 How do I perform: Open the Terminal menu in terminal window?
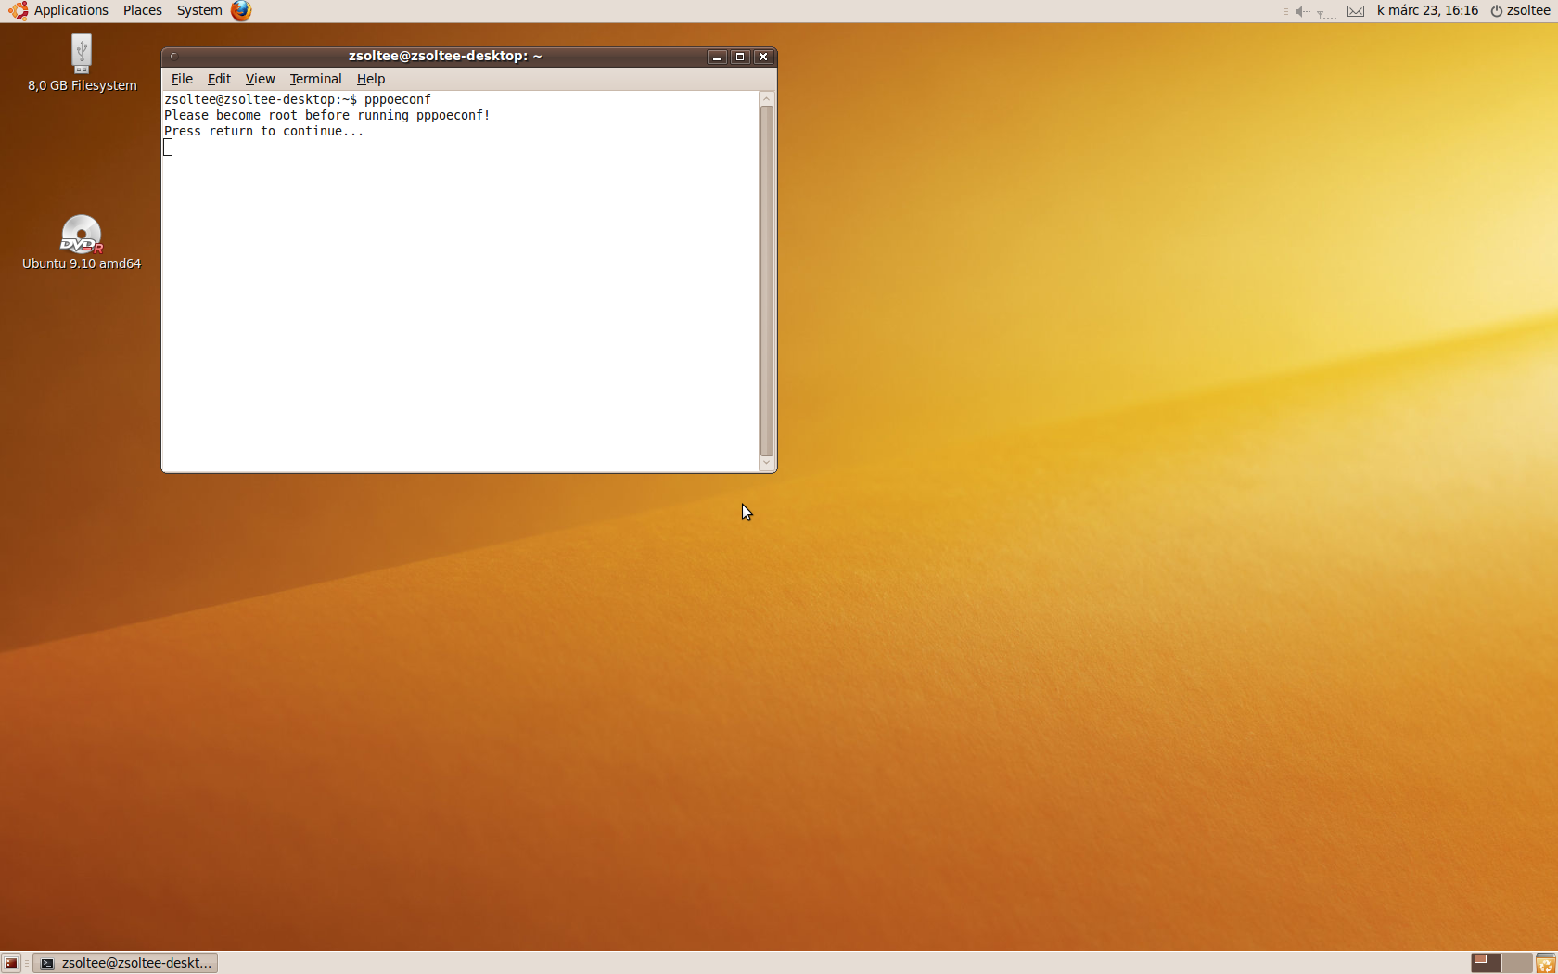point(315,79)
